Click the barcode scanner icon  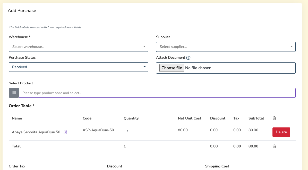point(14,93)
